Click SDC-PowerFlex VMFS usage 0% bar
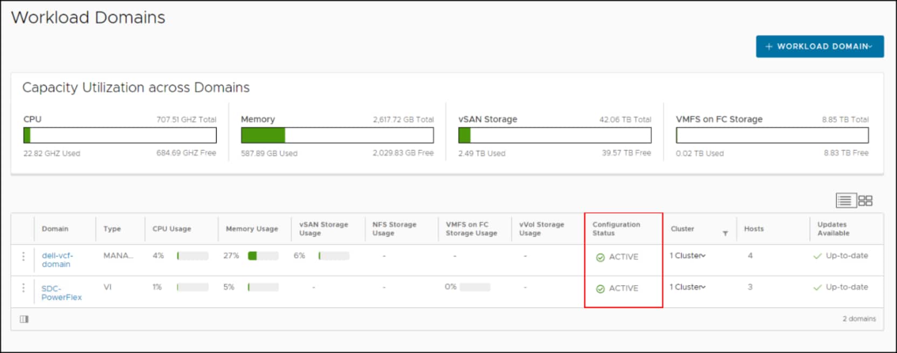 pyautogui.click(x=475, y=287)
